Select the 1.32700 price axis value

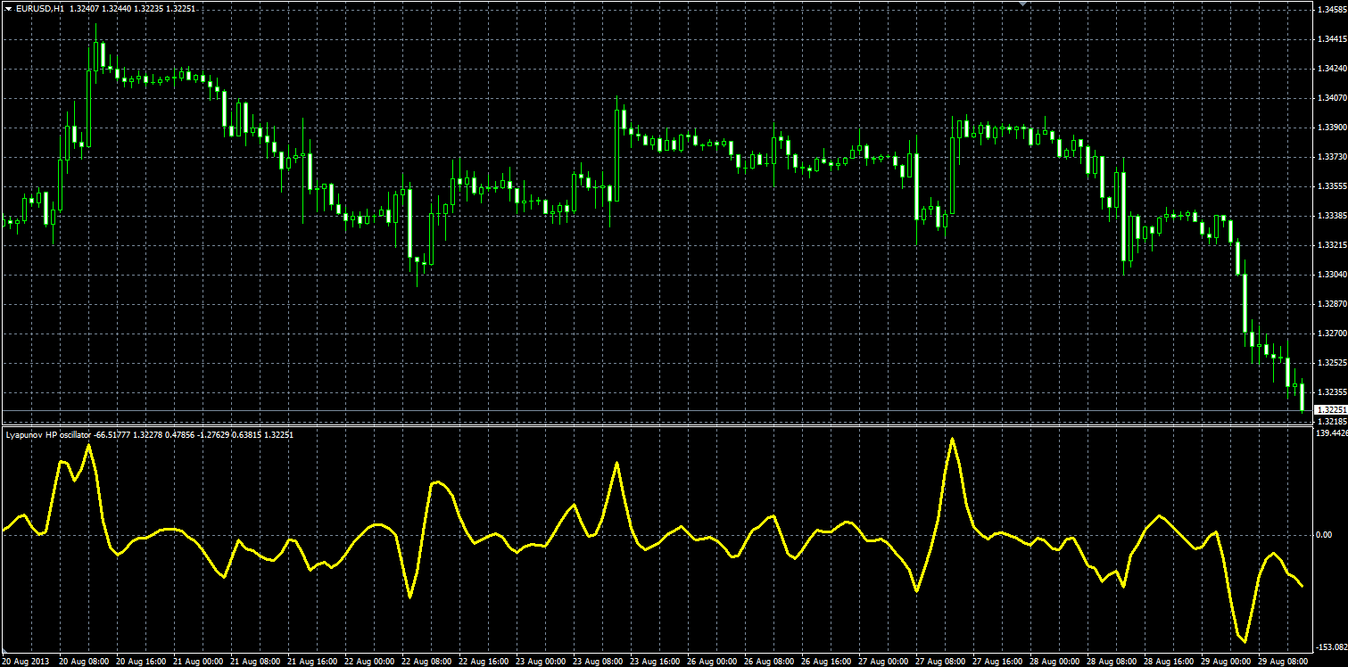tap(1331, 333)
